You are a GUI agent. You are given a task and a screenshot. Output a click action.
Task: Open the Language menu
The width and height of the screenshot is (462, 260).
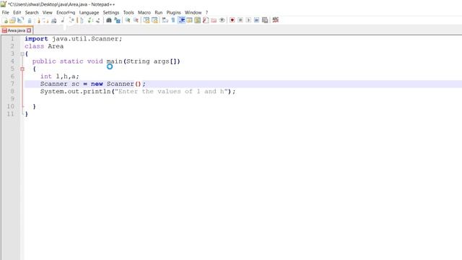pos(89,12)
